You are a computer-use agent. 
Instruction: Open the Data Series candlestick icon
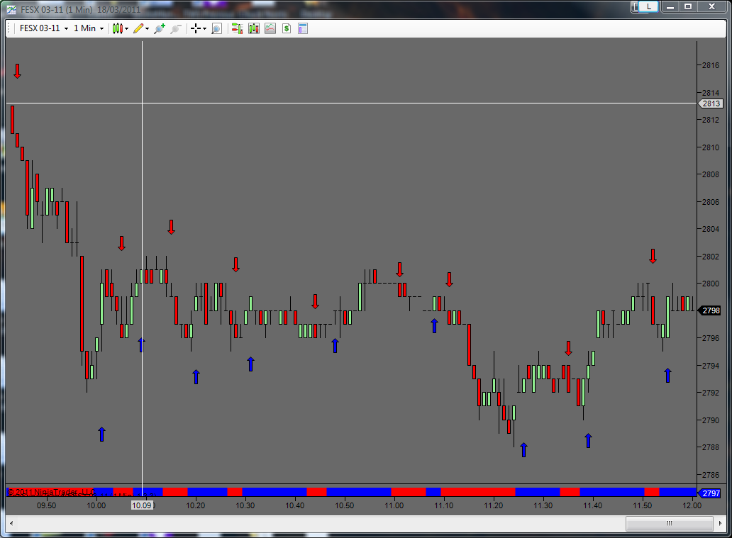click(253, 28)
